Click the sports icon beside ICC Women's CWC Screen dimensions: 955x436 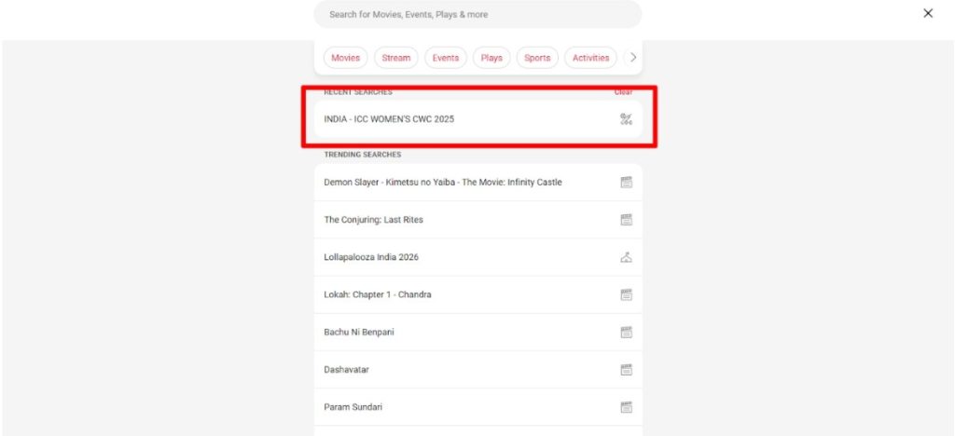(x=626, y=119)
